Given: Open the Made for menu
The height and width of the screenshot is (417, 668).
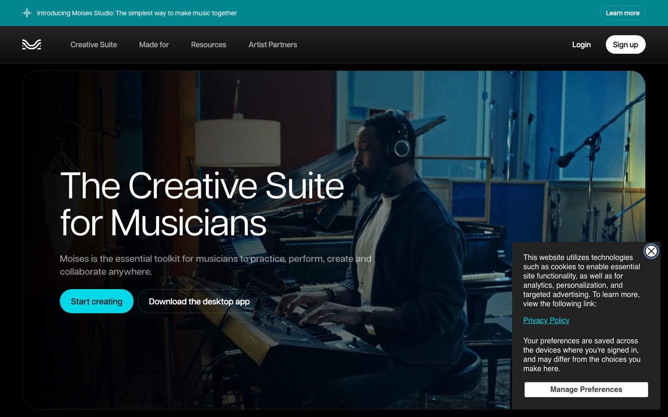Looking at the screenshot, I should [154, 44].
